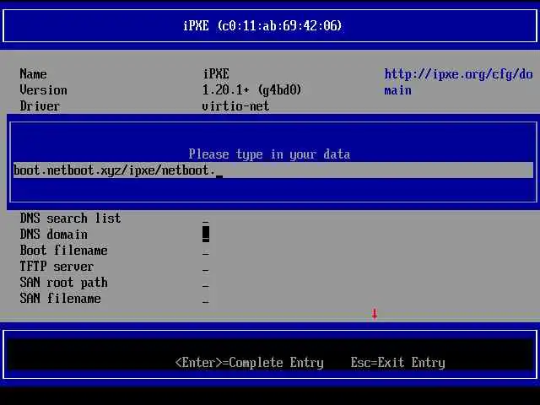Open the http://ipxe.org/cfg/domain help link

tap(458, 82)
